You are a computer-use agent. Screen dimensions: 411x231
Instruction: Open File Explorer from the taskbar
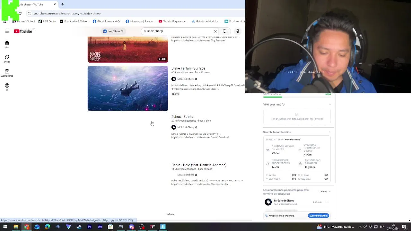pyautogui.click(x=16, y=227)
